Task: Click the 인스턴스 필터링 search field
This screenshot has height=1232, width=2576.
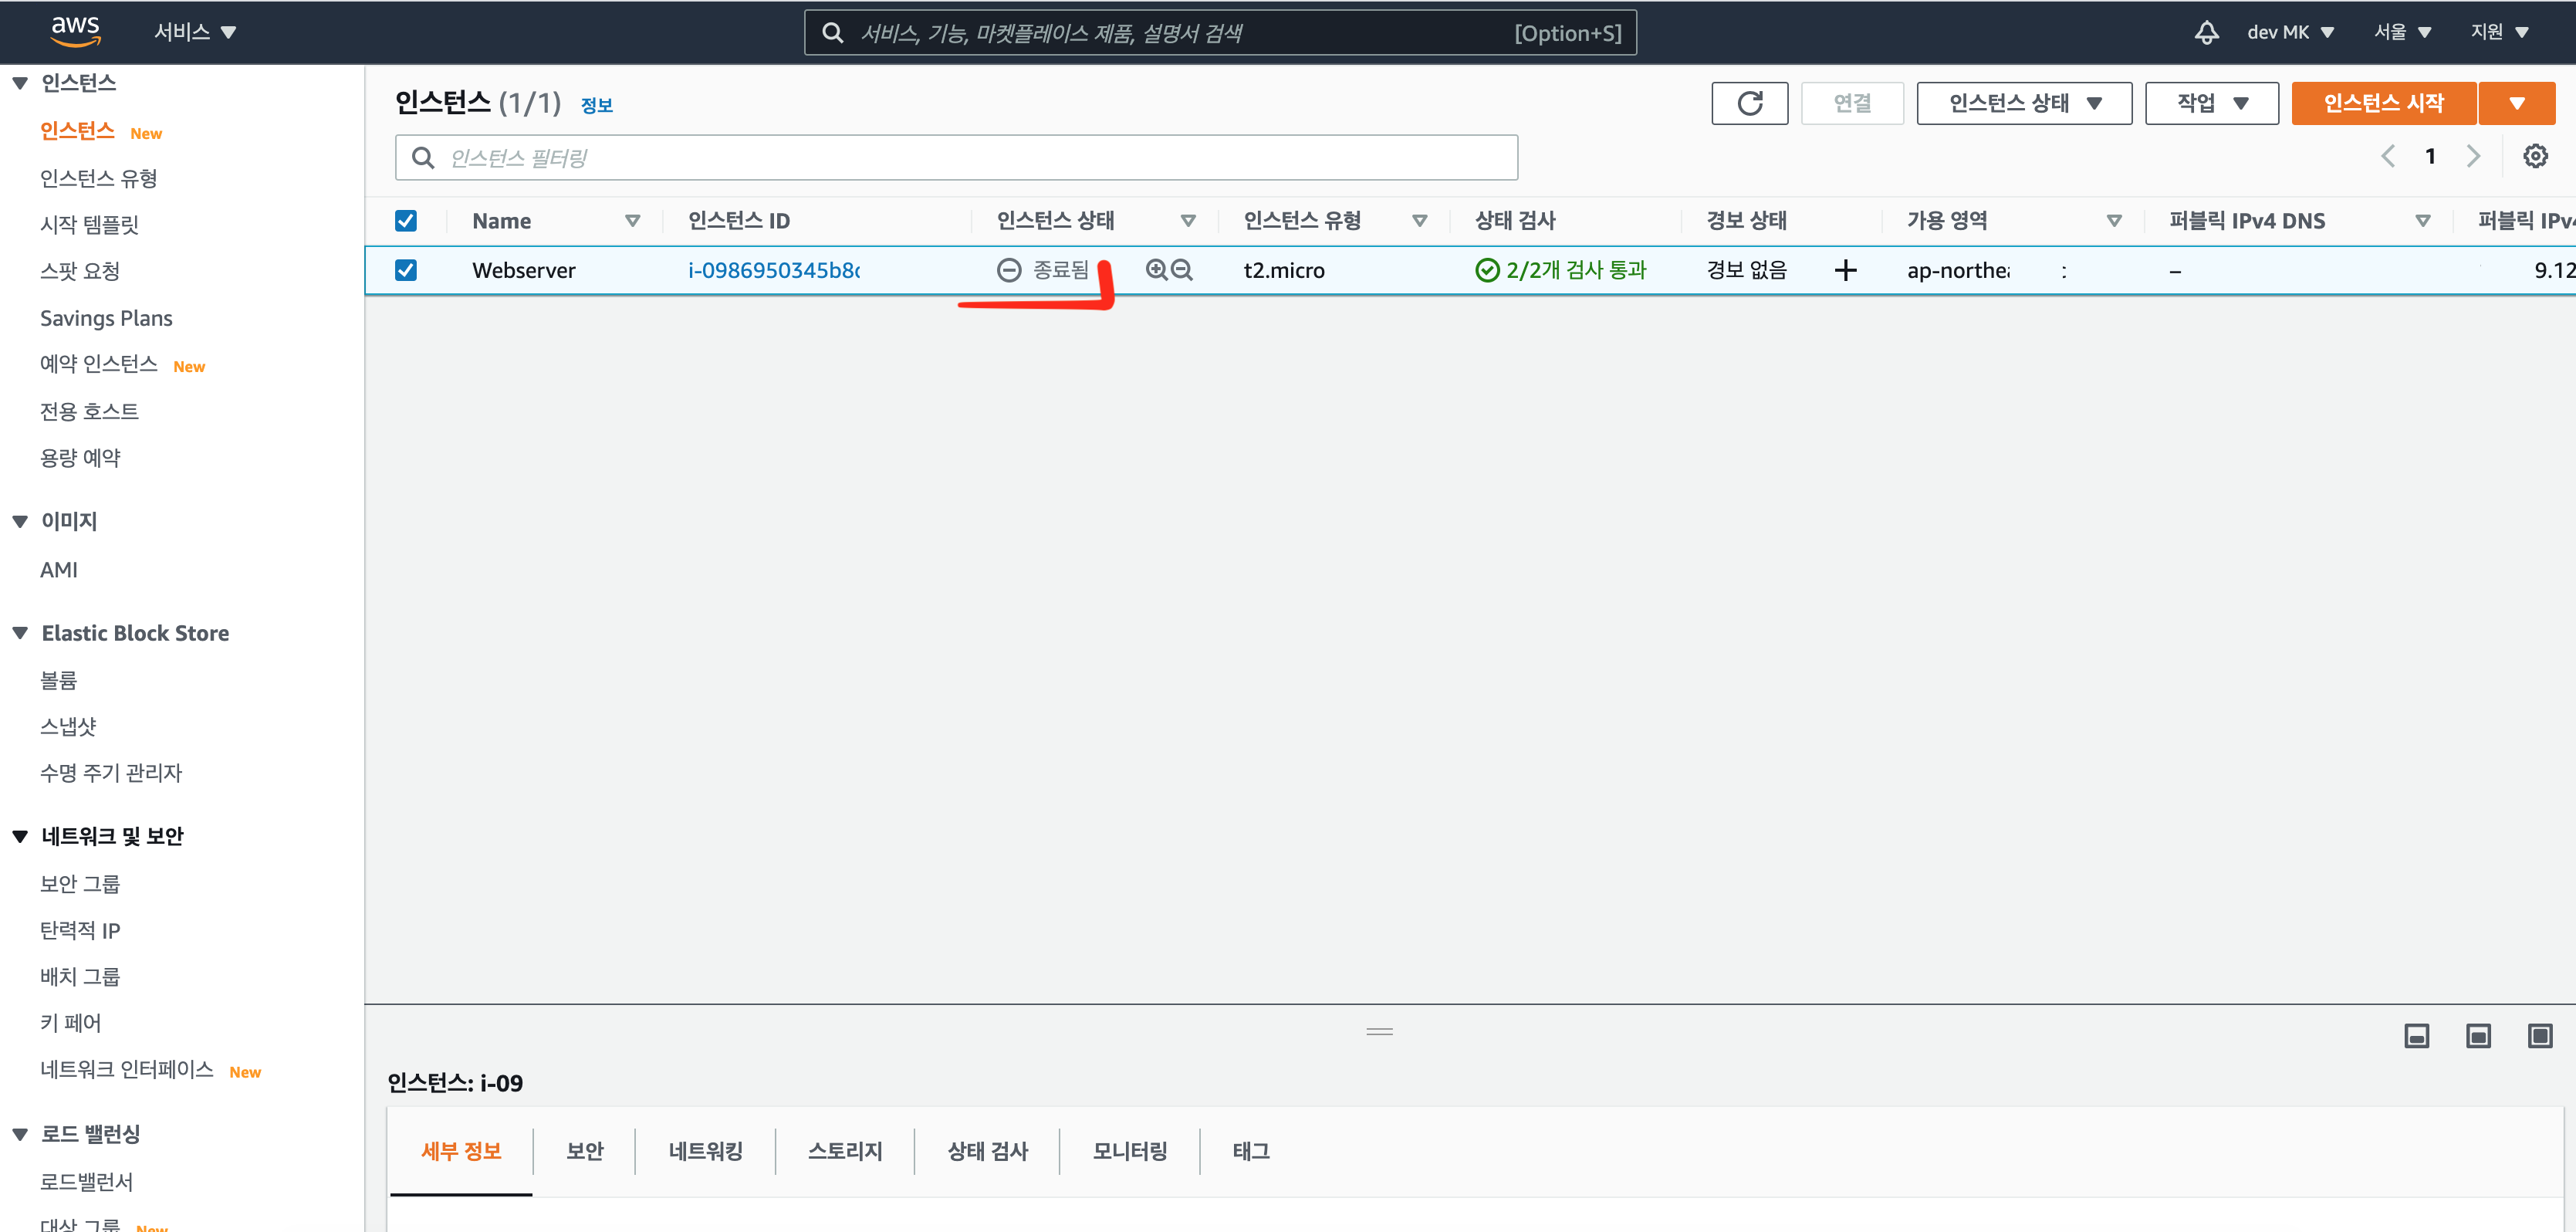Action: click(956, 158)
